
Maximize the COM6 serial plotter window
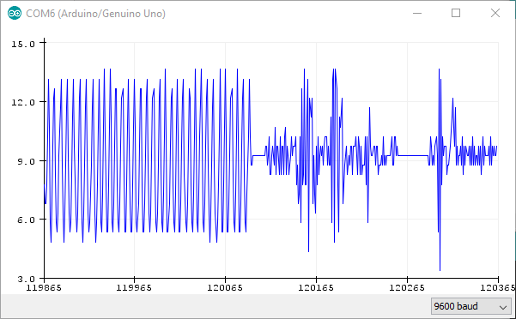[456, 13]
